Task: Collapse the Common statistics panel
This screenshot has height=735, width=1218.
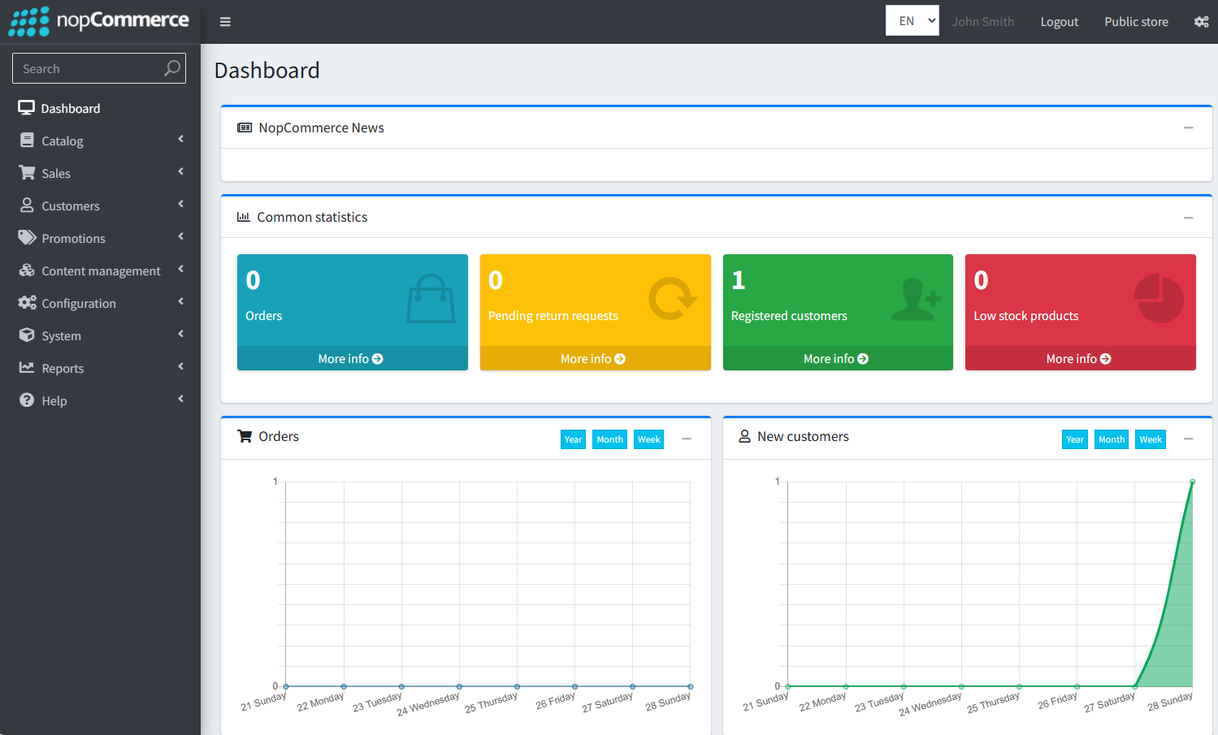Action: click(x=1188, y=218)
